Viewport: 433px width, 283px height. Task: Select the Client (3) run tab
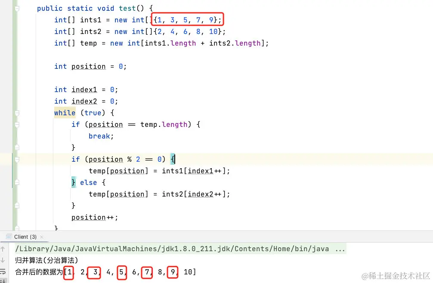25,237
